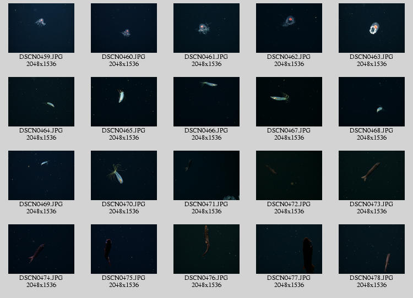
Task: View the DSCN0472.JPG thumbnail
Action: tap(289, 175)
